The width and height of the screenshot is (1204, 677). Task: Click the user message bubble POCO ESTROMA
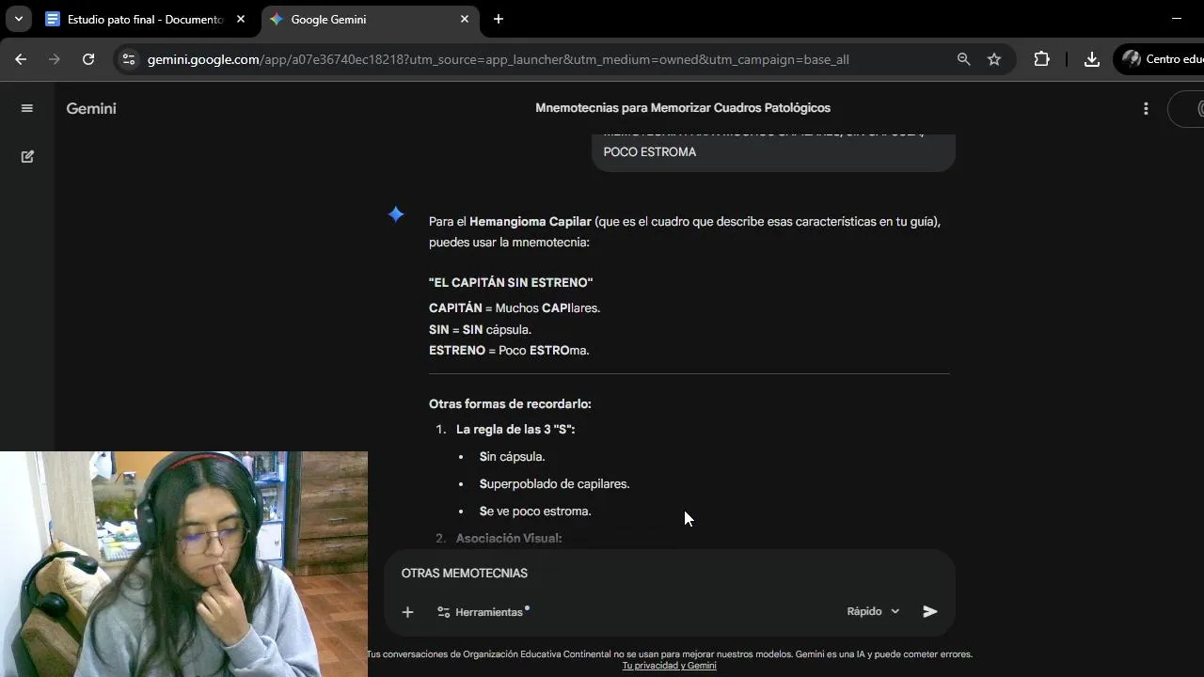[773, 151]
